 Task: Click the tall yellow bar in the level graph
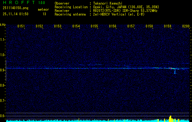click(170, 119)
